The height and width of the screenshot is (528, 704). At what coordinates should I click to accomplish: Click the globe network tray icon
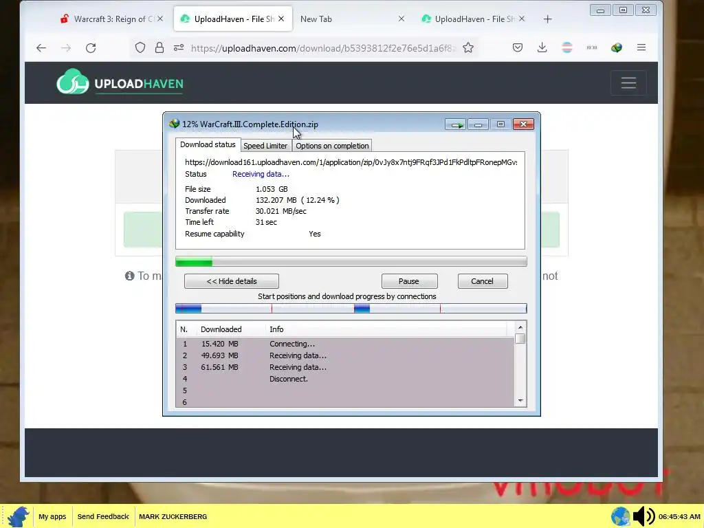pos(621,516)
